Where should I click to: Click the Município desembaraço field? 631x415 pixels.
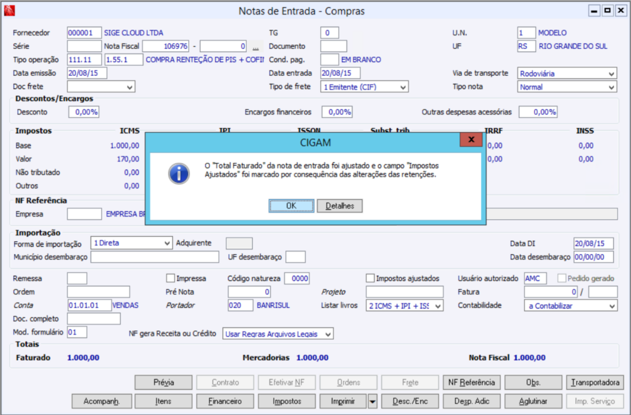(155, 257)
